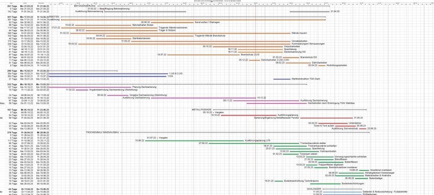434x195 pixels.
Task: Click the Tragende Wände betonieren task bar
Action: (x=109, y=28)
